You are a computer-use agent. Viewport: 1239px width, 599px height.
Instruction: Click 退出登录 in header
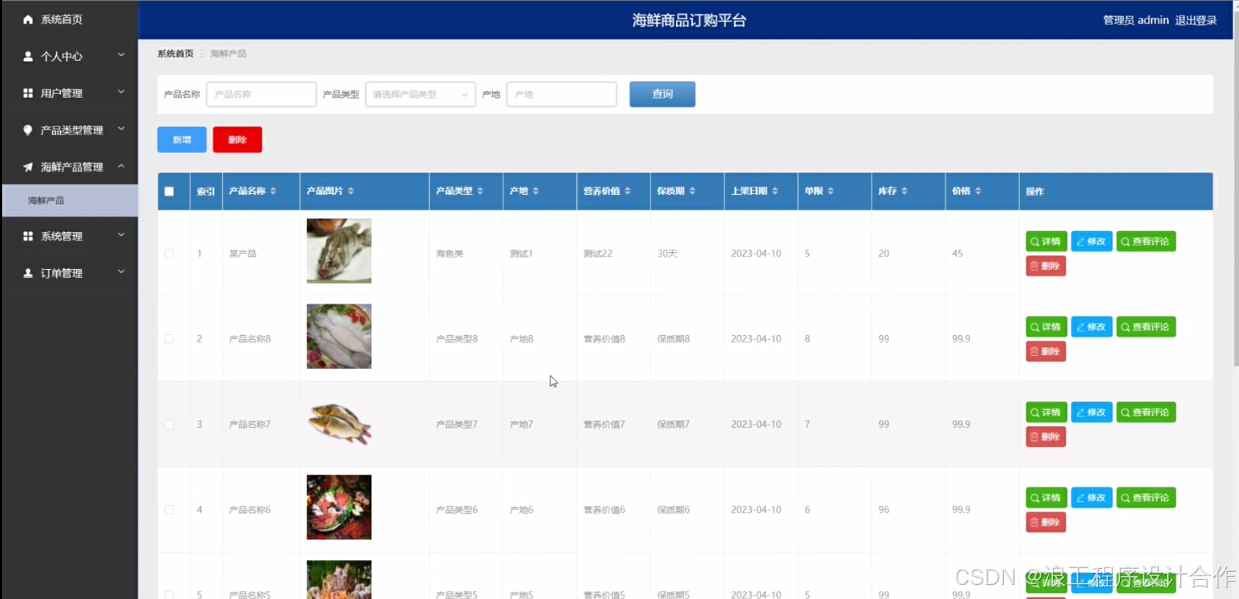click(x=1196, y=20)
